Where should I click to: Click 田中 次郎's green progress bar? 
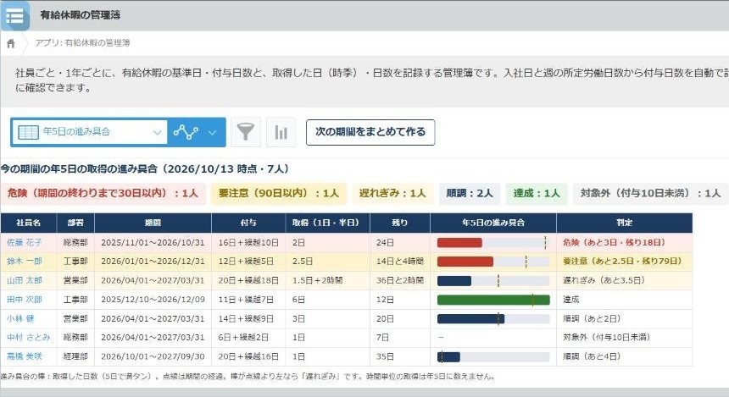pyautogui.click(x=493, y=300)
